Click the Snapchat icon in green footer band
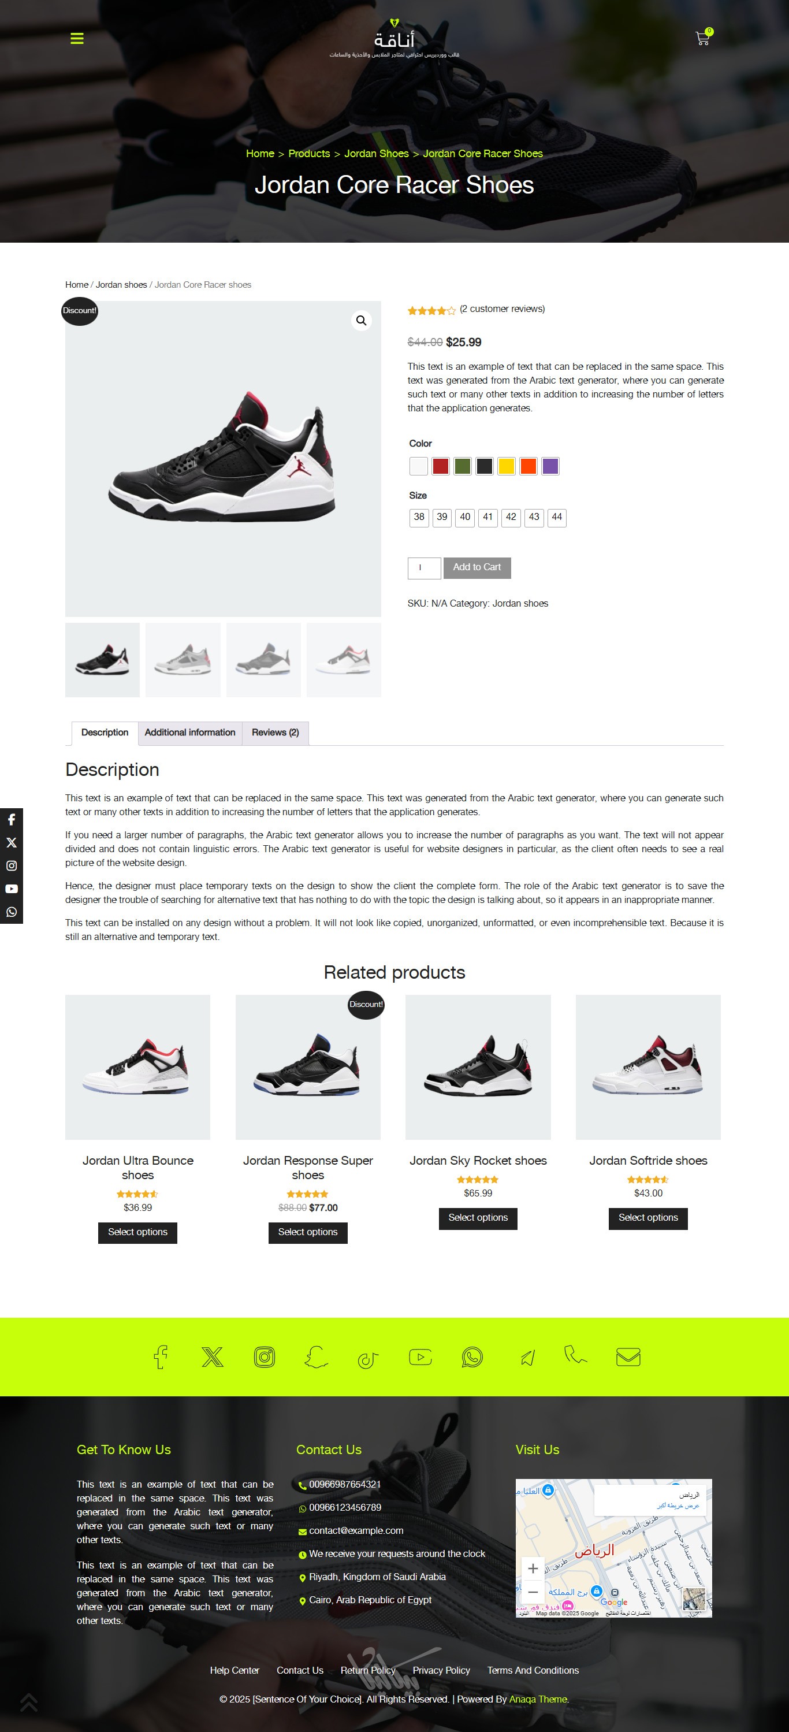 pyautogui.click(x=317, y=1356)
